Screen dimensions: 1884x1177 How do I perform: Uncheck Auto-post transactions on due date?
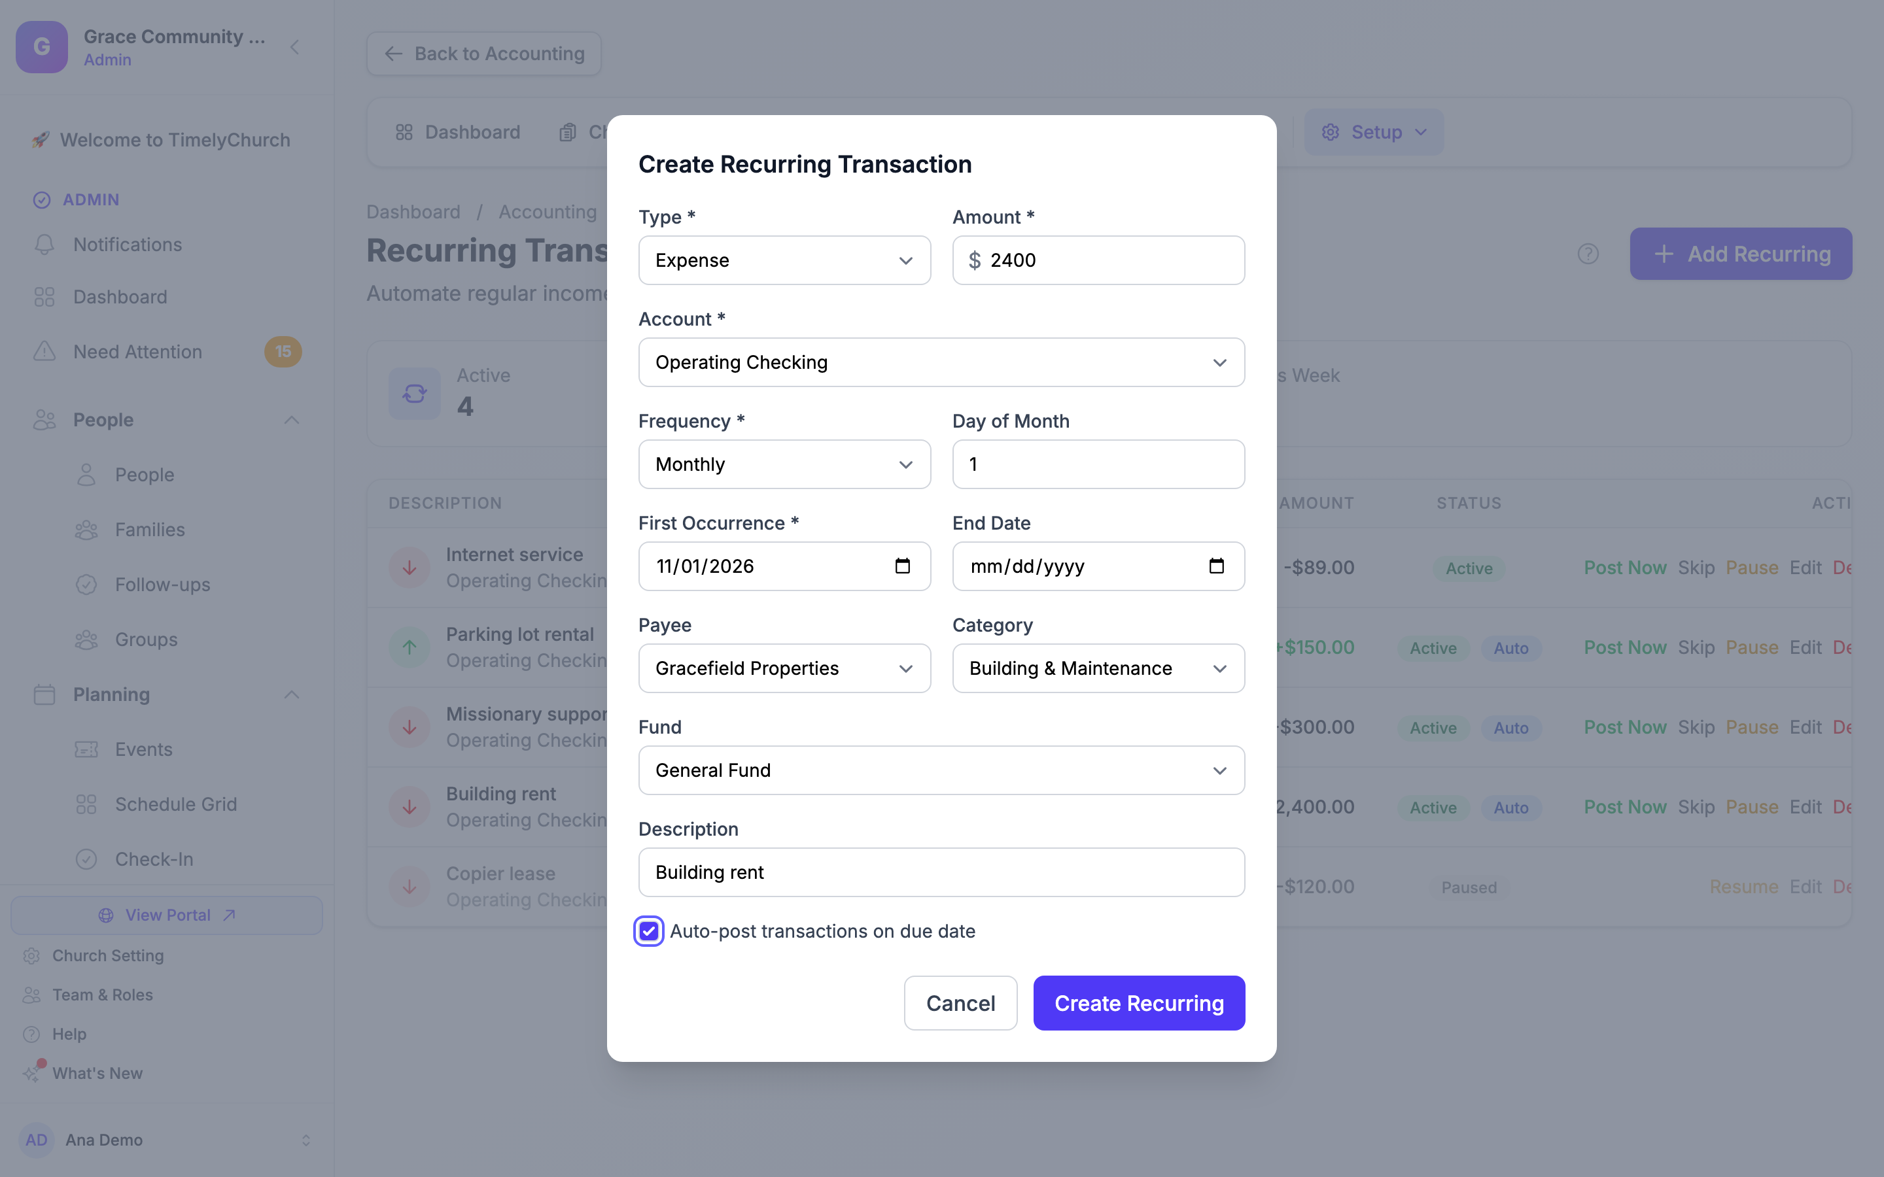[x=648, y=931]
